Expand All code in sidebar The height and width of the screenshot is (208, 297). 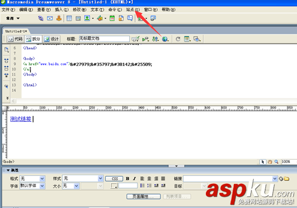6,75
